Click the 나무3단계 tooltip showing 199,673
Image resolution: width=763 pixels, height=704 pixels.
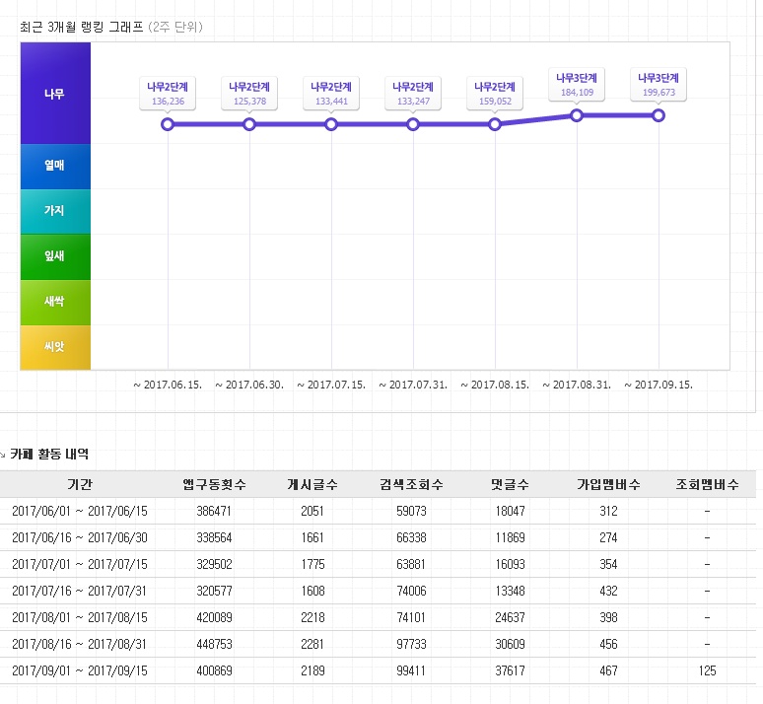tap(659, 84)
